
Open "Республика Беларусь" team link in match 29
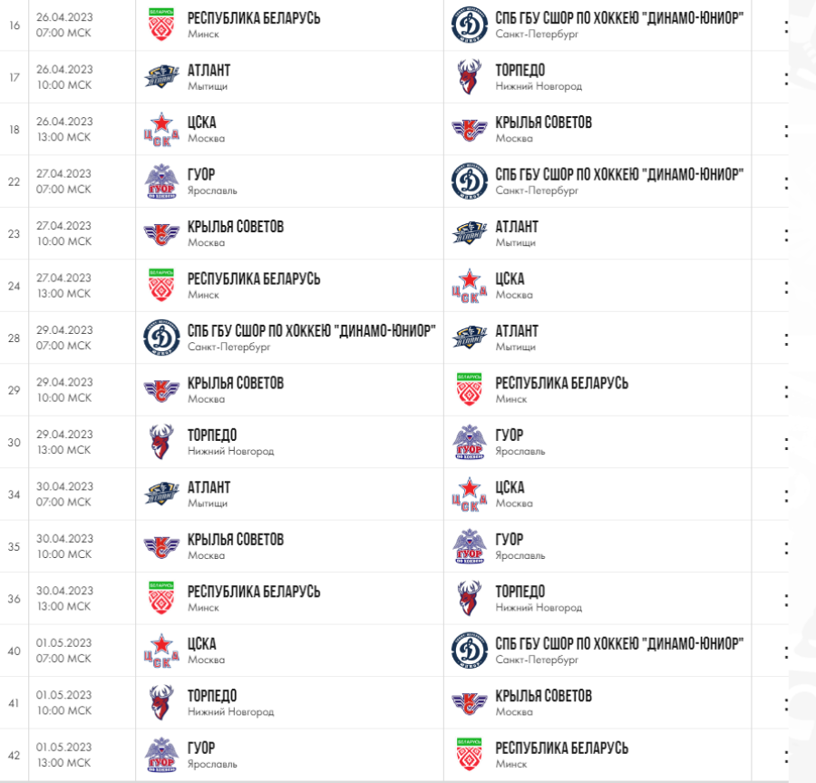click(x=561, y=384)
